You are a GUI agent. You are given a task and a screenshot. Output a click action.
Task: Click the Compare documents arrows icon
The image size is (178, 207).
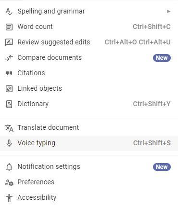point(9,58)
